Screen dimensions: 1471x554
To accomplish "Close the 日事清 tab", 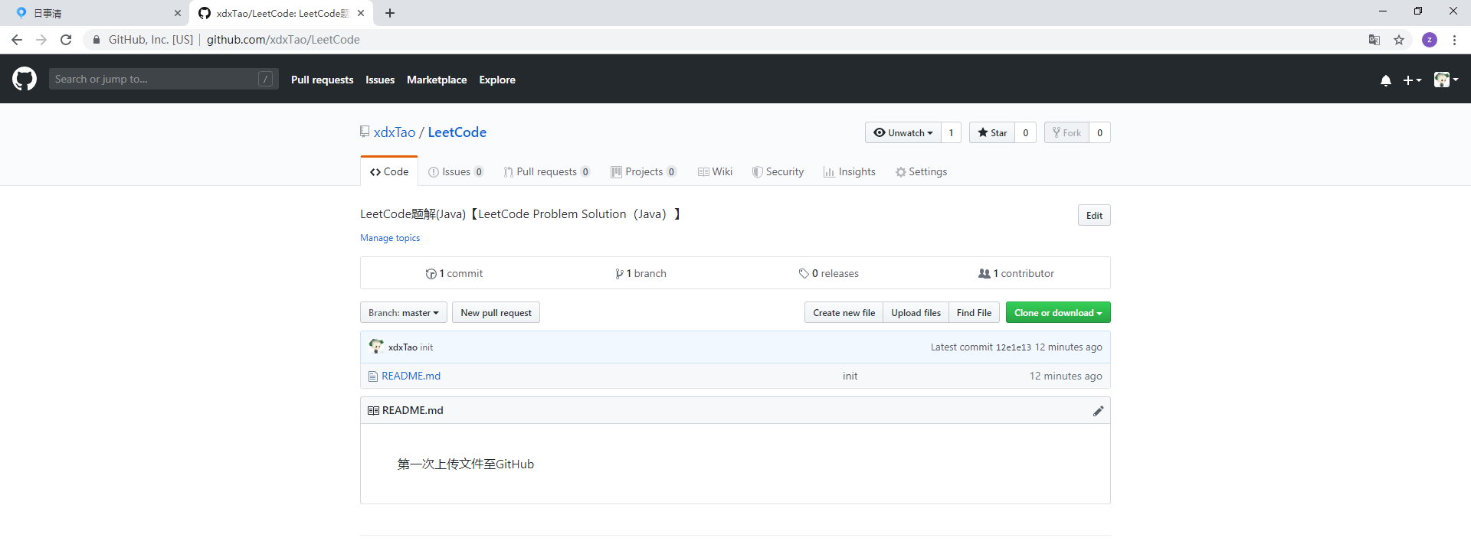I will click(178, 13).
